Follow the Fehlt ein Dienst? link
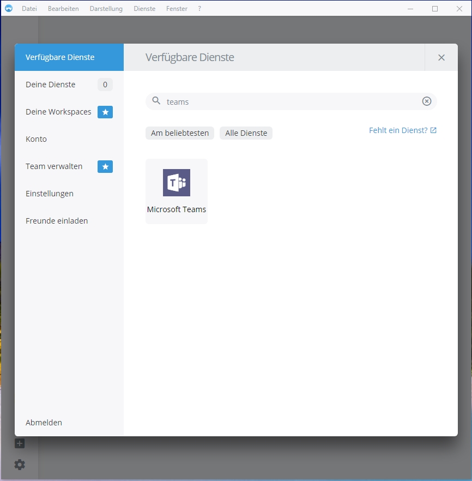 click(x=402, y=130)
